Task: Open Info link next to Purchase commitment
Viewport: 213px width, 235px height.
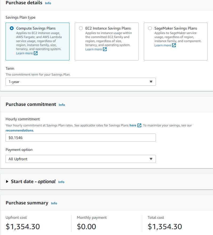Action: coord(62,105)
